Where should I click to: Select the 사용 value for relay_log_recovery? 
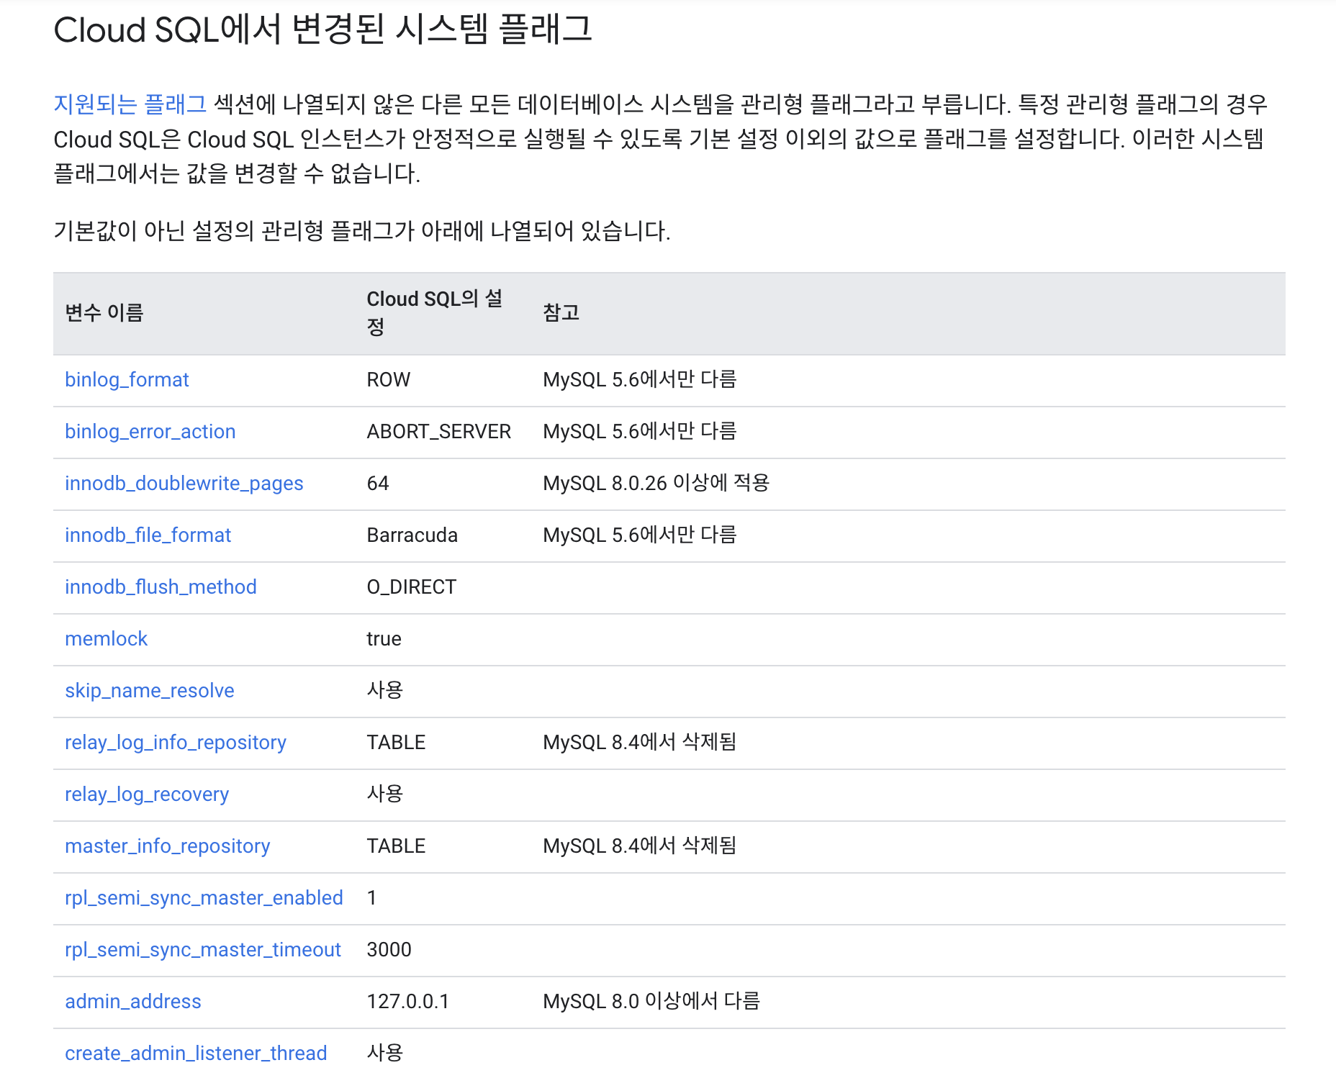(385, 794)
